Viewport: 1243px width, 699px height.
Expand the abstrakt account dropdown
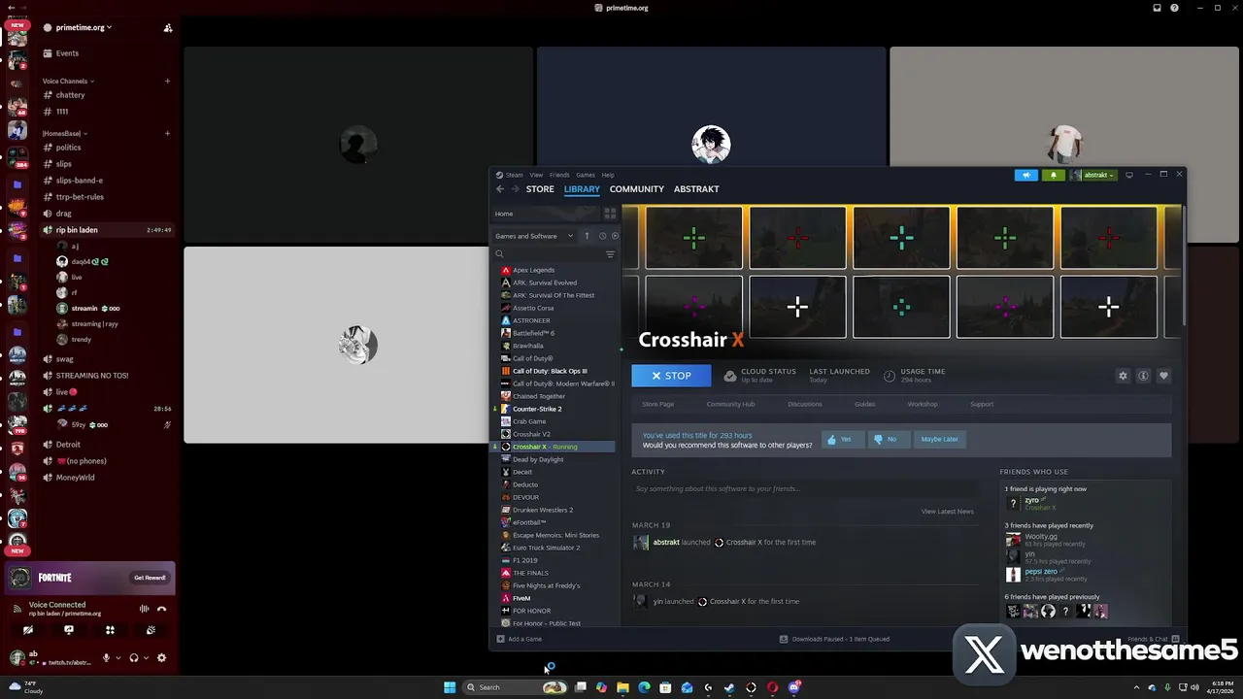pos(1093,175)
